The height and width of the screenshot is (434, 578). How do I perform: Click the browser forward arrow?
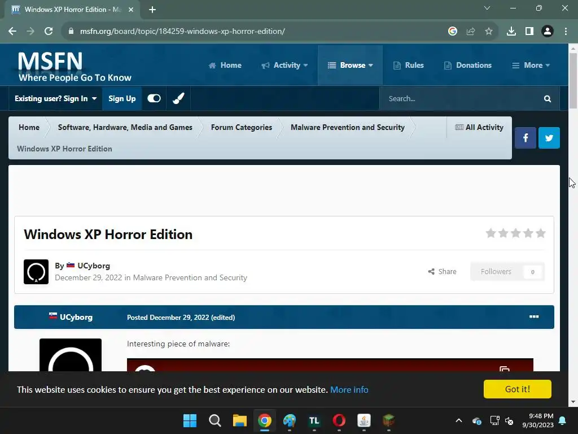pos(30,31)
